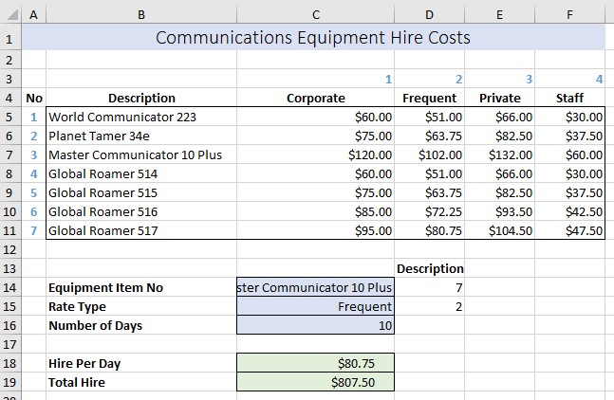Click the No heading cell
Viewport: 614px width, 400px height.
pyautogui.click(x=34, y=98)
